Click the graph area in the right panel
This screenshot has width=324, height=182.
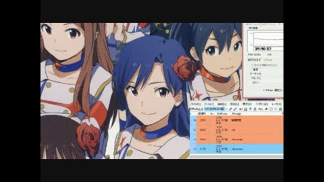coord(268,39)
